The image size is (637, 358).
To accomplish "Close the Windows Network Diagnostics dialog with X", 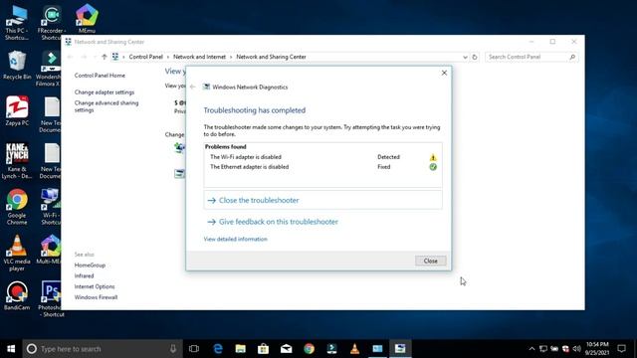I will click(444, 73).
